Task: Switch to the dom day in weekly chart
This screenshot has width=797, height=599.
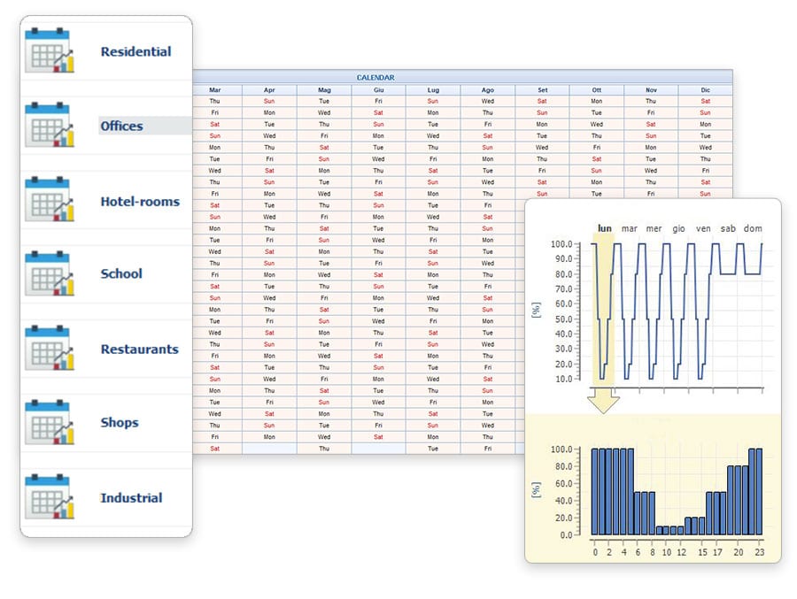Action: coord(753,228)
